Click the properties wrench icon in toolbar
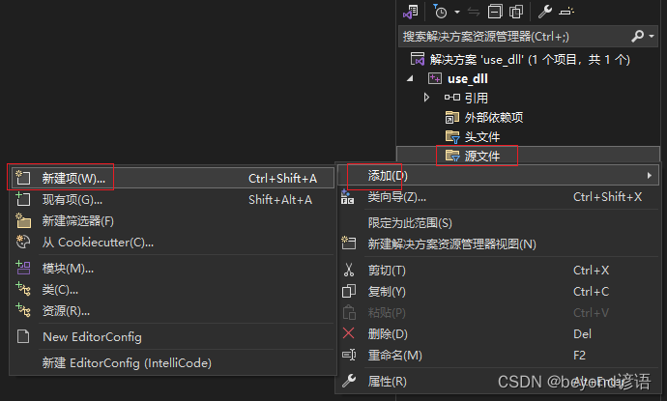 (545, 12)
